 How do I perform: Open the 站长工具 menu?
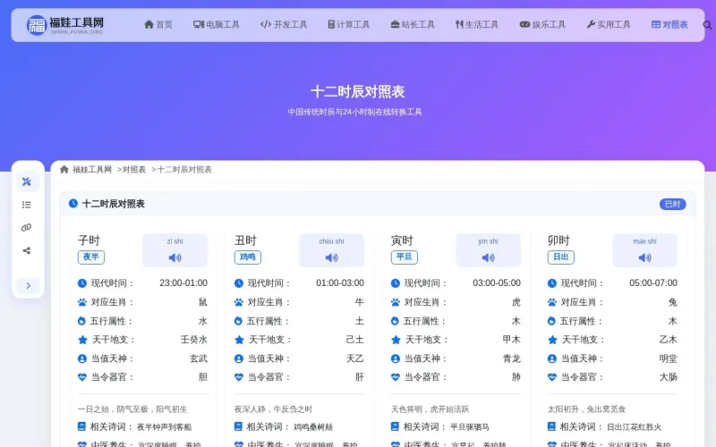[413, 25]
